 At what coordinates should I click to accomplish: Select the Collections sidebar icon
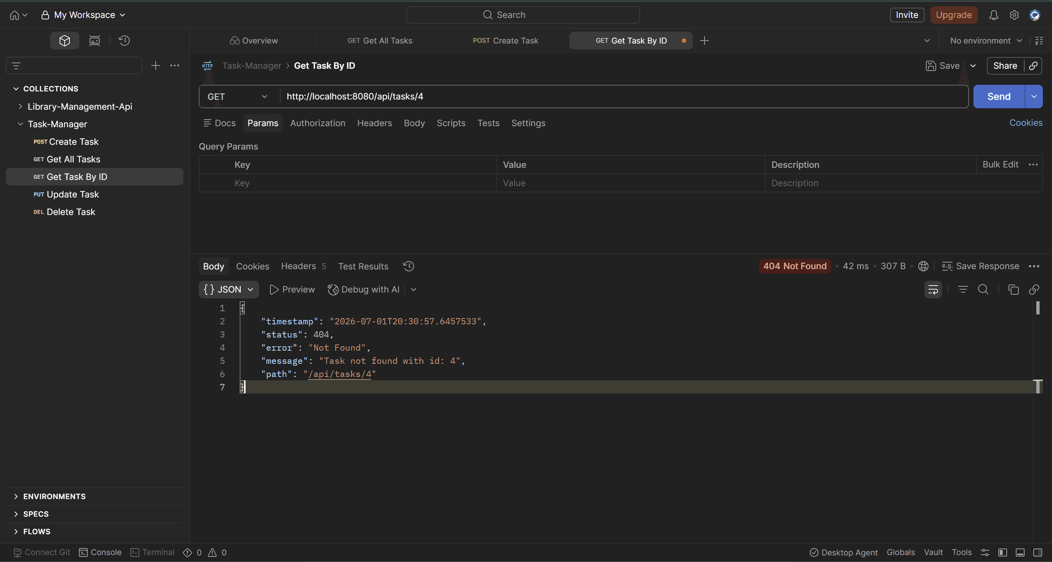pos(65,41)
